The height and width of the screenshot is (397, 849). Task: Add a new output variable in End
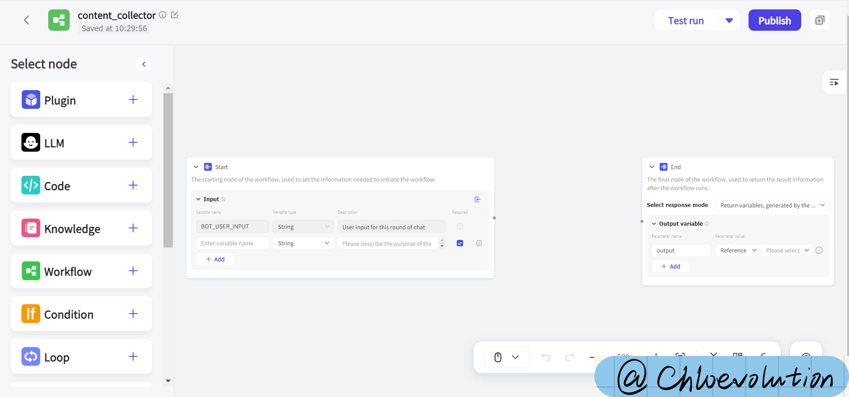coord(671,266)
